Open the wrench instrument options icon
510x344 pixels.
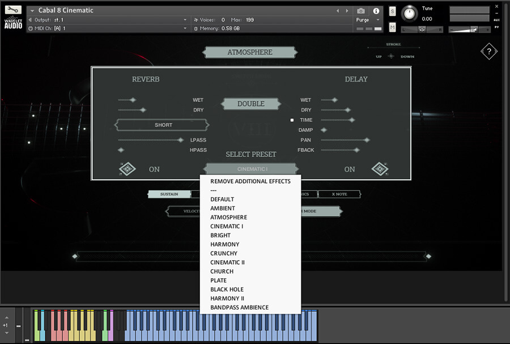tap(13, 10)
